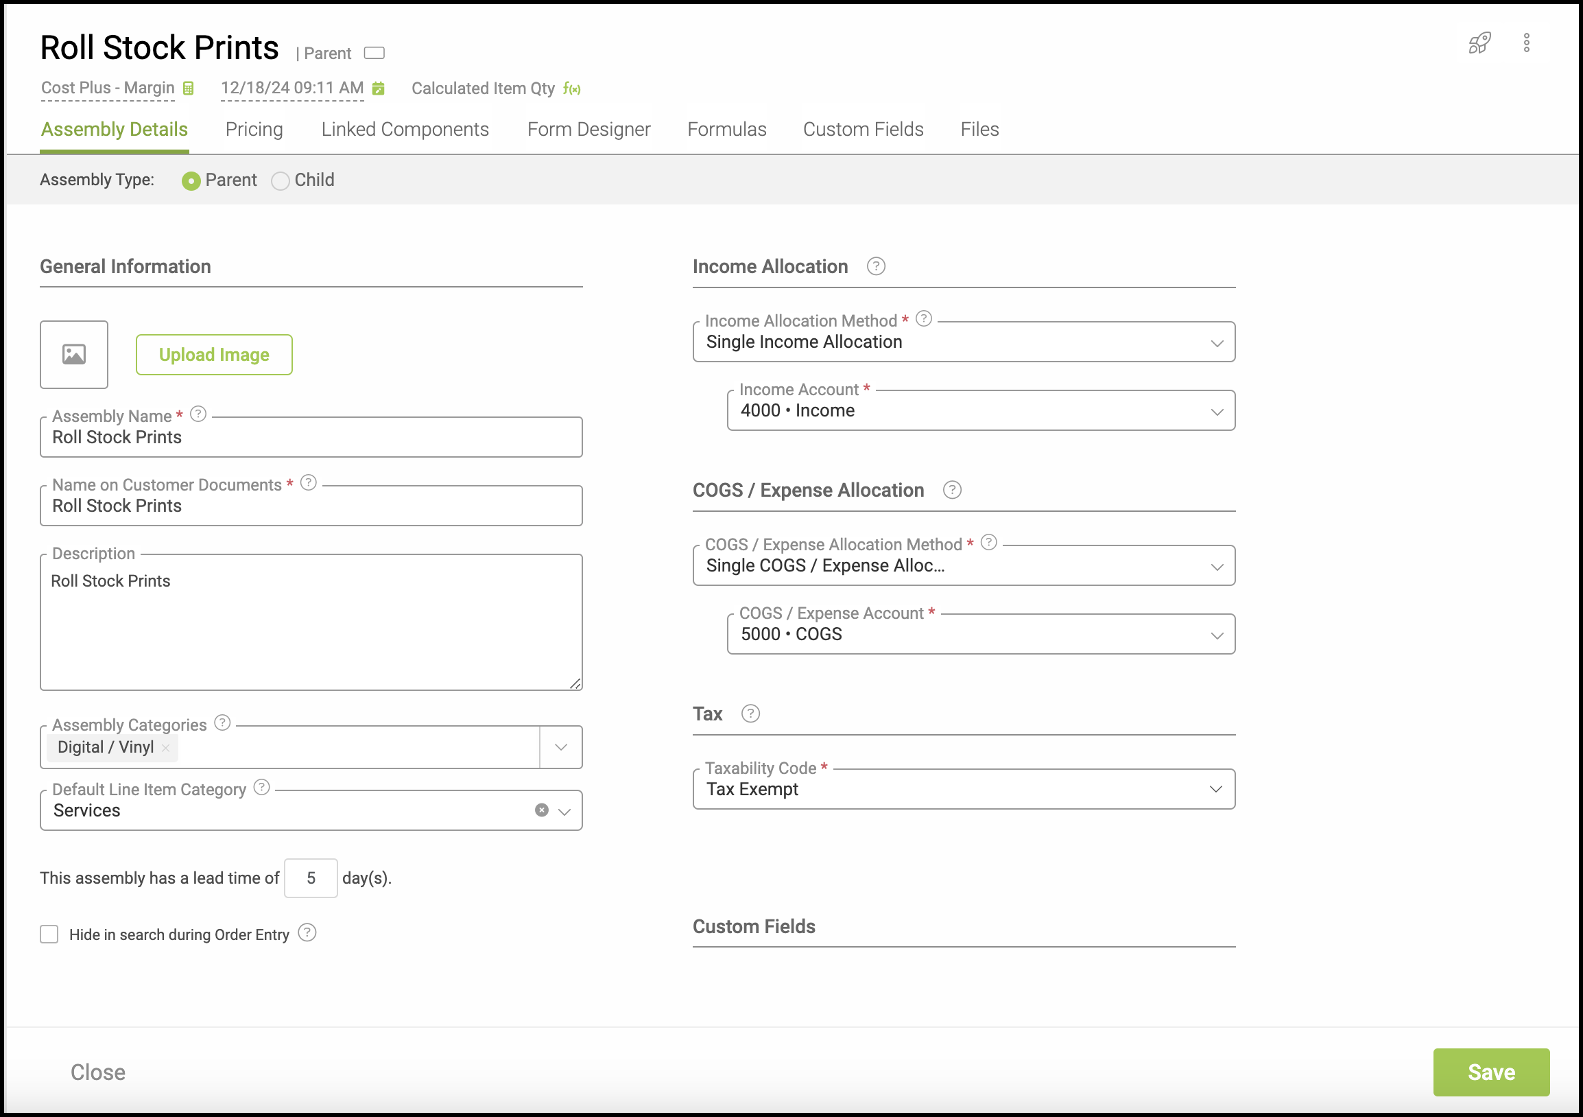Click help icon beside Tax heading
Image resolution: width=1583 pixels, height=1117 pixels.
tap(750, 714)
